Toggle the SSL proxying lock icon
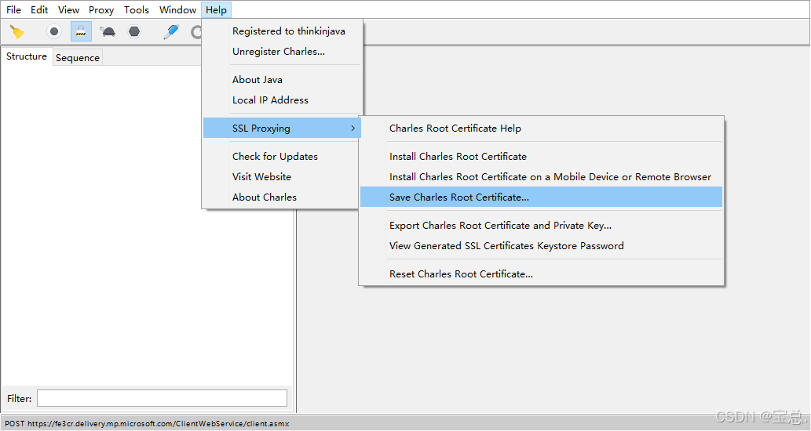 81,31
